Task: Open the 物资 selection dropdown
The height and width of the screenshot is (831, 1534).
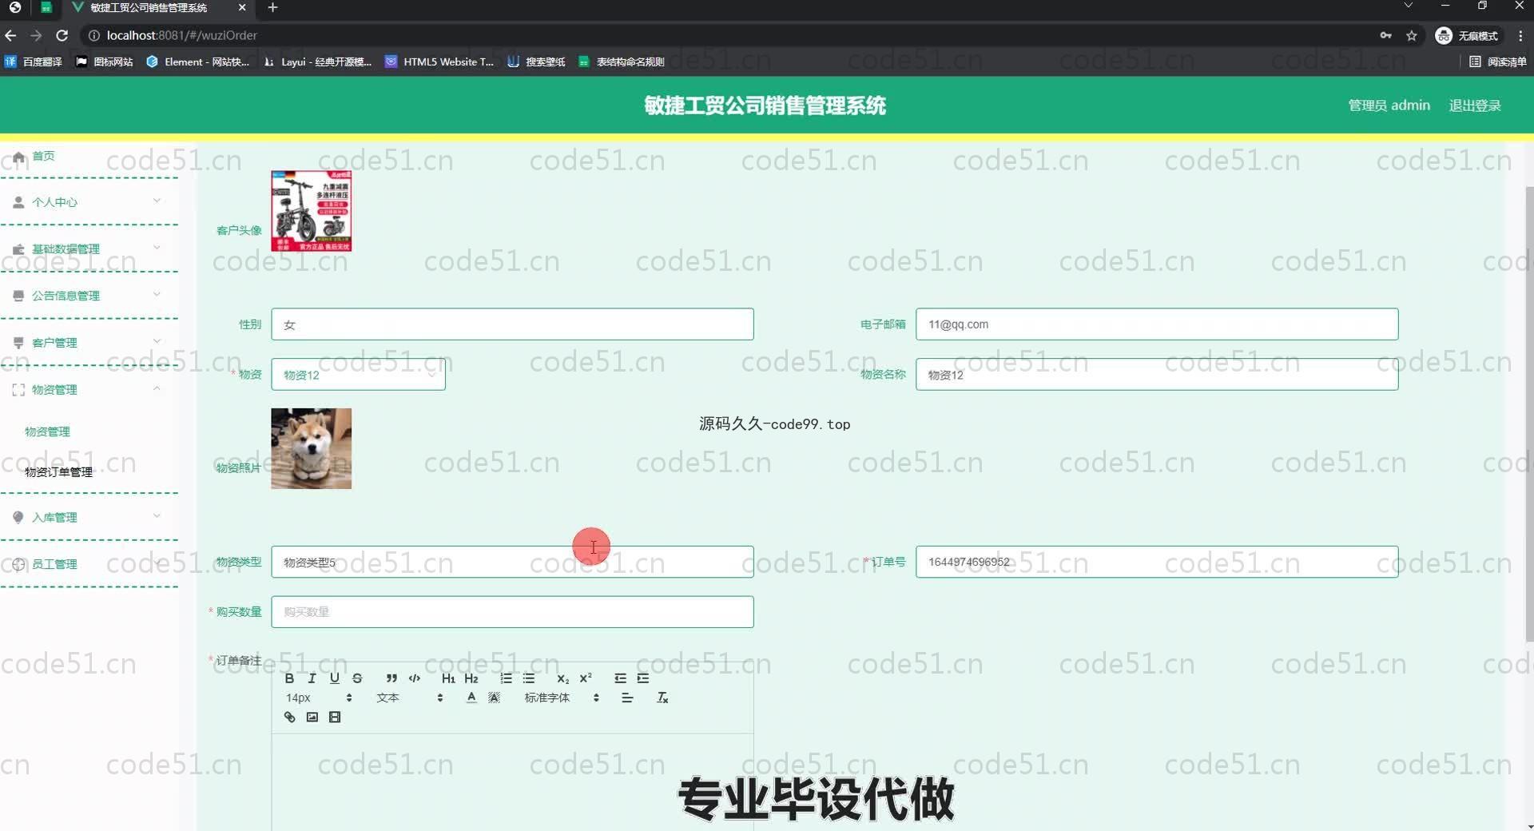Action: (358, 375)
